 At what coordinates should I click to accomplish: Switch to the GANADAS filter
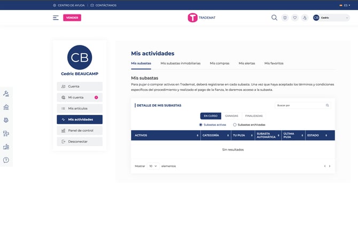(x=231, y=116)
